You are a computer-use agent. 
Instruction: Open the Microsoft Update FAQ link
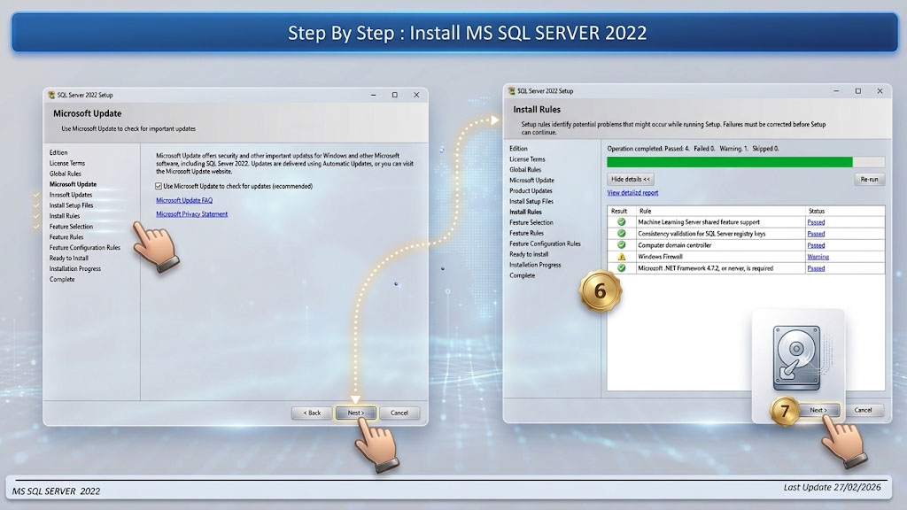[184, 200]
